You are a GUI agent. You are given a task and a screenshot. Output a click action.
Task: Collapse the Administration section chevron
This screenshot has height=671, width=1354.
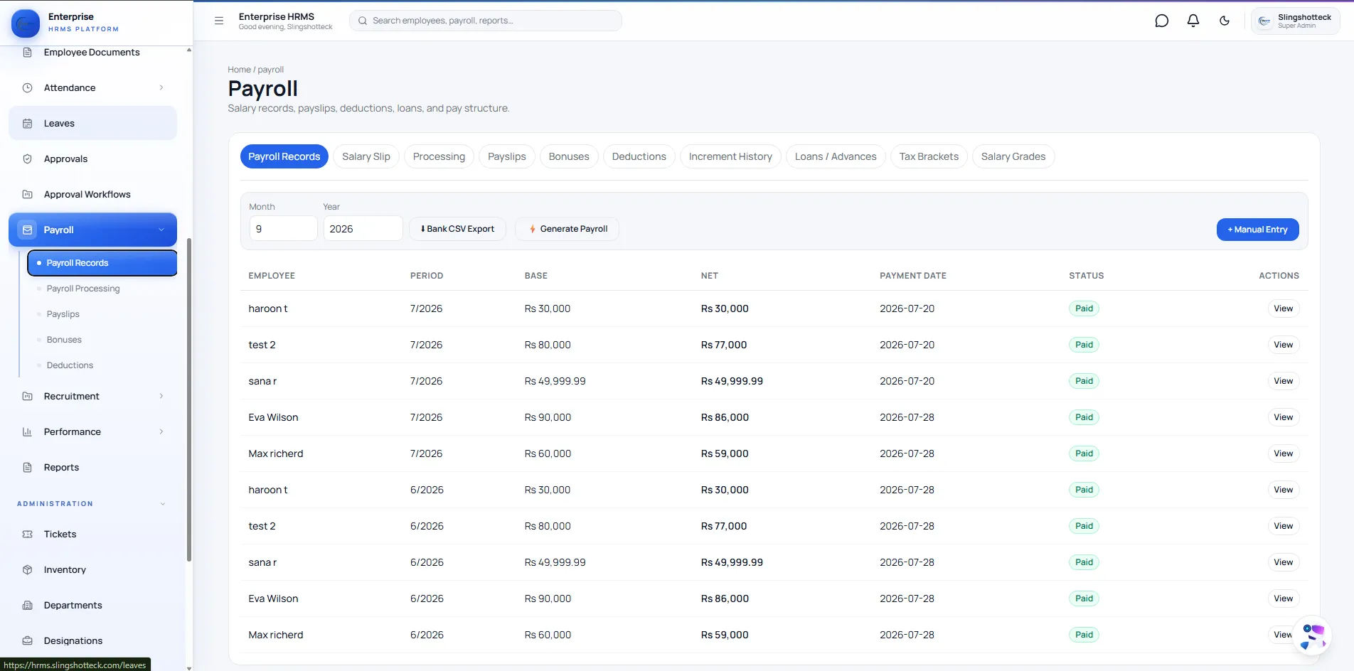click(x=163, y=504)
